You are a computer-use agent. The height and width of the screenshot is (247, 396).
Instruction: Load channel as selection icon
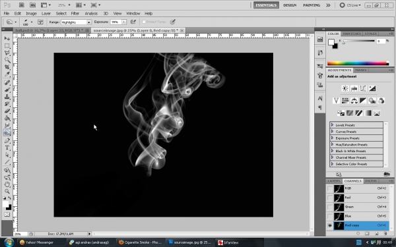358,234
